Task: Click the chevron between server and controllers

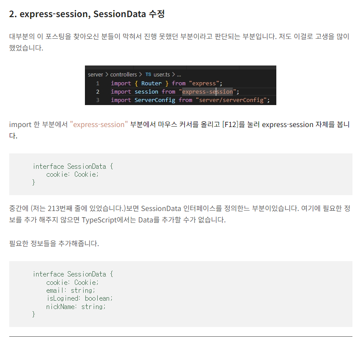Action: pos(107,74)
